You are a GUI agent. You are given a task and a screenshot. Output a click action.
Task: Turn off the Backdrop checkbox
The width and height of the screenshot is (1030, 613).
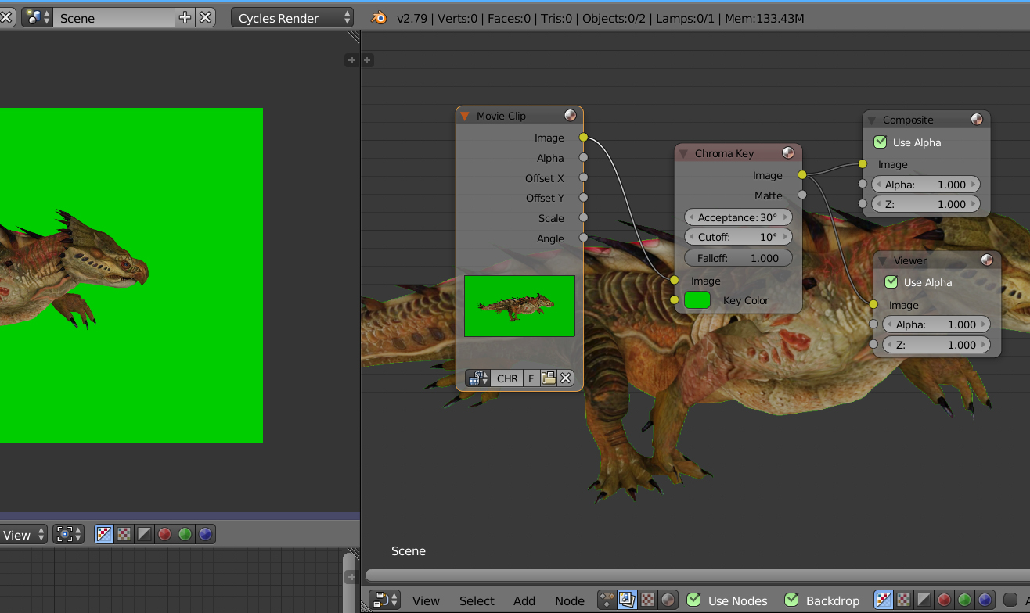point(791,600)
